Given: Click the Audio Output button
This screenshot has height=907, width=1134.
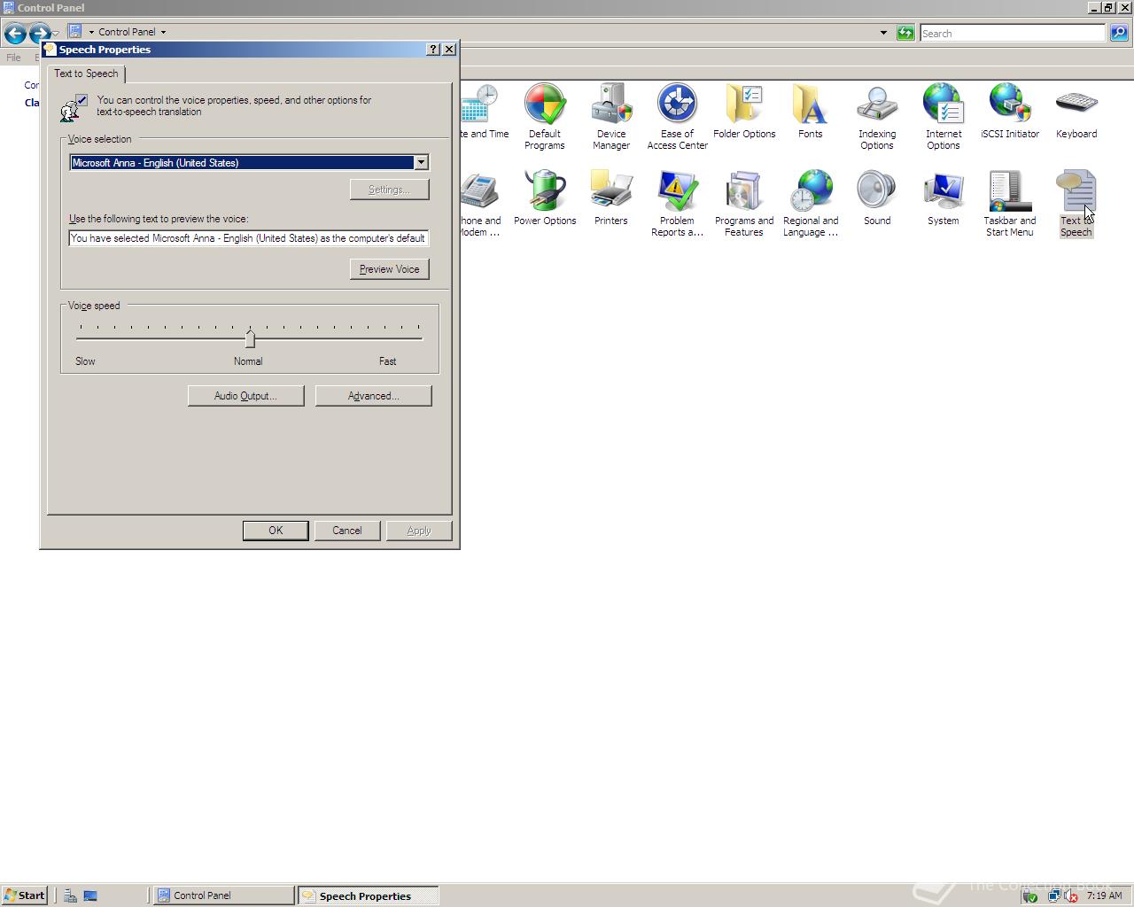Looking at the screenshot, I should pyautogui.click(x=245, y=396).
